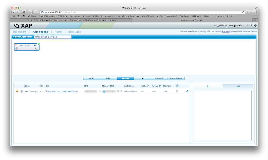The image size is (268, 160).
Task: Click the wrench icon on XAPTutorial card
Action: click(x=35, y=45)
